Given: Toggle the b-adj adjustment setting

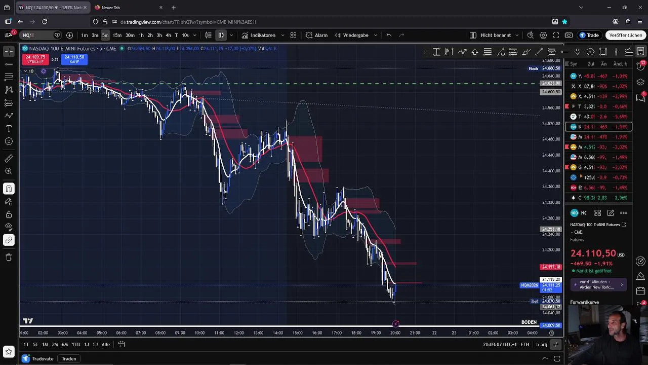Looking at the screenshot, I should click(542, 345).
